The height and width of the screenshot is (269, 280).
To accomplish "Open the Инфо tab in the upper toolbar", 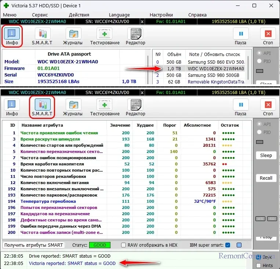I will [12, 36].
